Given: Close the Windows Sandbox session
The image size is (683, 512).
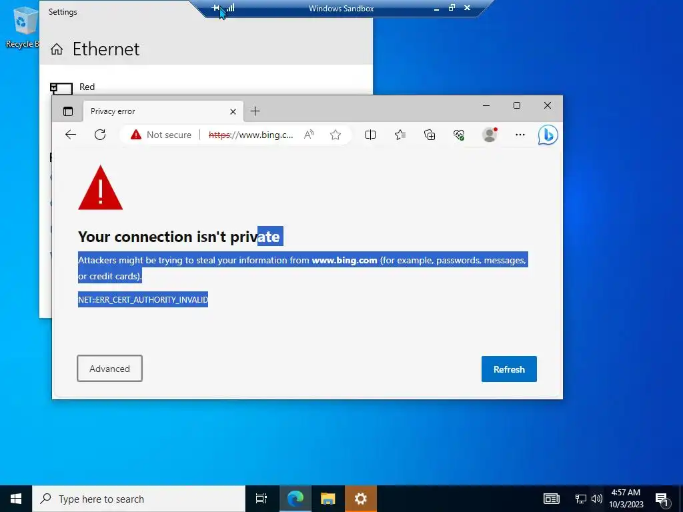Looking at the screenshot, I should click(x=468, y=7).
